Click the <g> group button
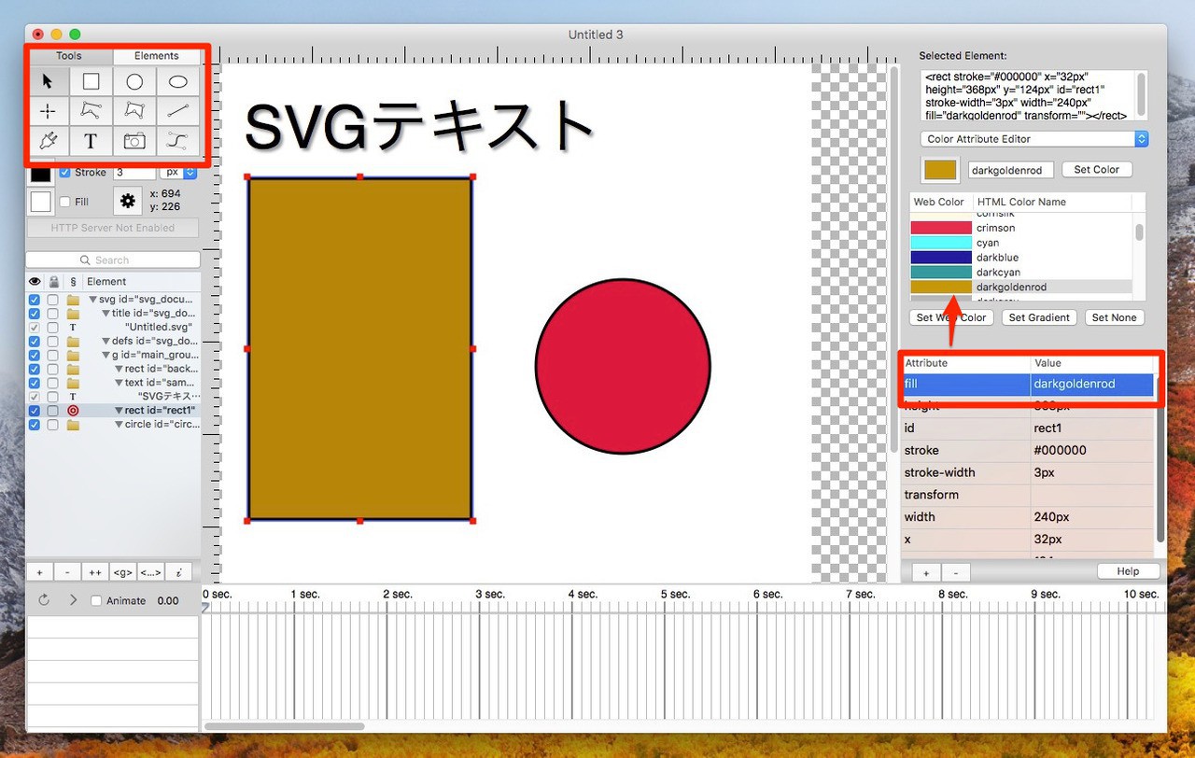Viewport: 1195px width, 758px height. click(x=122, y=572)
